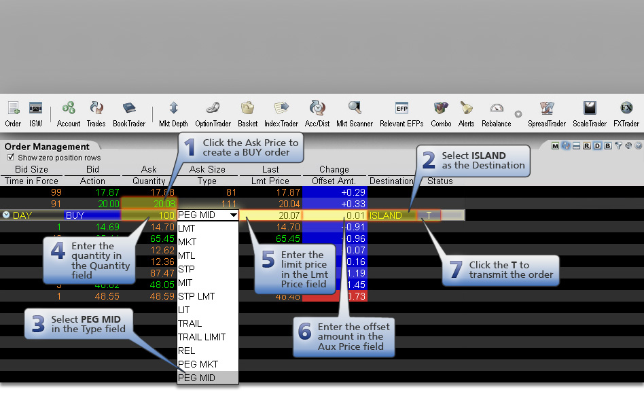
Task: Open the wrench configuration icon
Action: coord(628,146)
